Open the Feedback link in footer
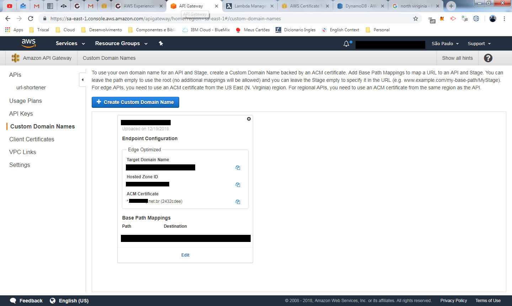The image size is (512, 306). pyautogui.click(x=26, y=301)
